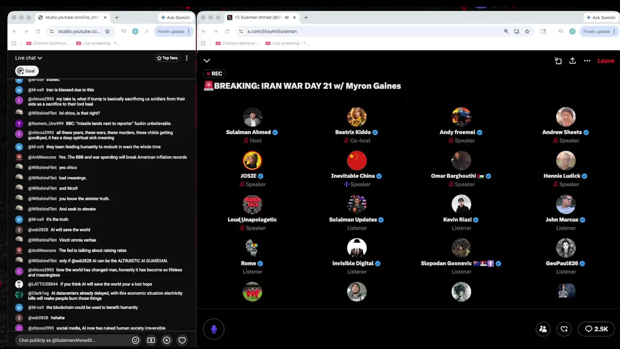Mute or unmute the Space microphone
The height and width of the screenshot is (349, 620).
214,329
